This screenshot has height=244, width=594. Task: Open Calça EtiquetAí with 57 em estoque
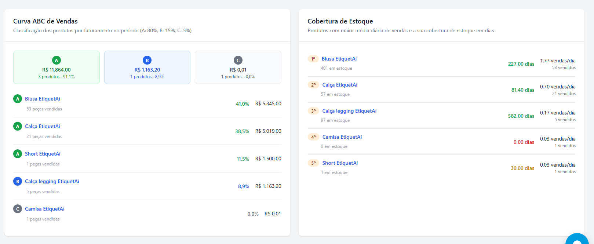point(340,85)
